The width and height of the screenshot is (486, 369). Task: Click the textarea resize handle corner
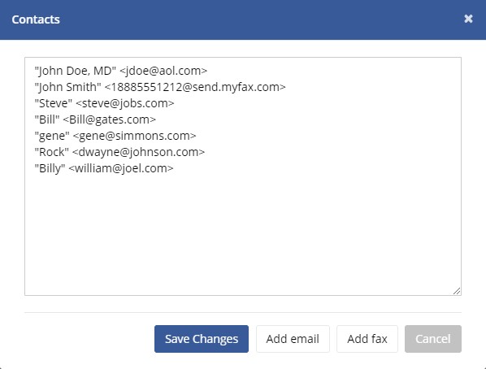click(x=457, y=291)
